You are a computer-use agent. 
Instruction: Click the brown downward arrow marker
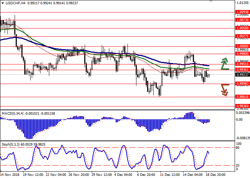(224, 90)
